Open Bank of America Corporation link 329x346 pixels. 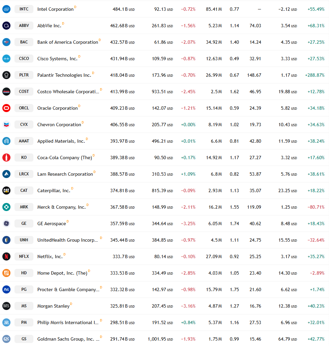coord(68,42)
